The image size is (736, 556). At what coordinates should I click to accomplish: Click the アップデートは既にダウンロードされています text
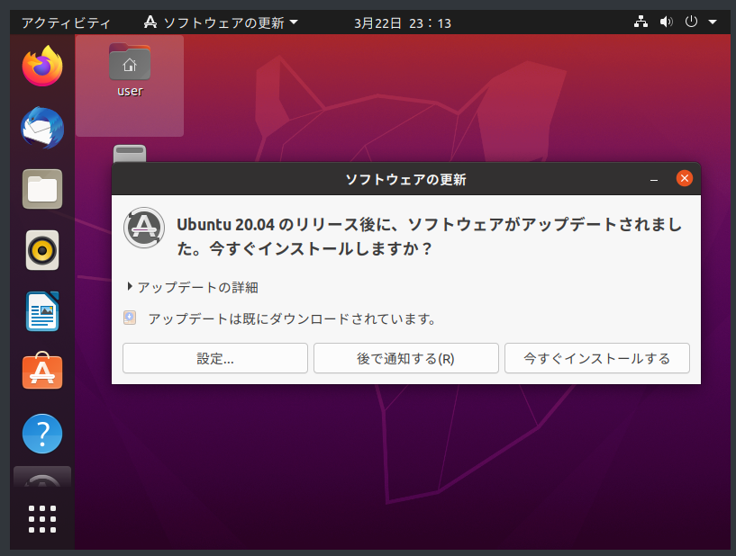[x=292, y=318]
